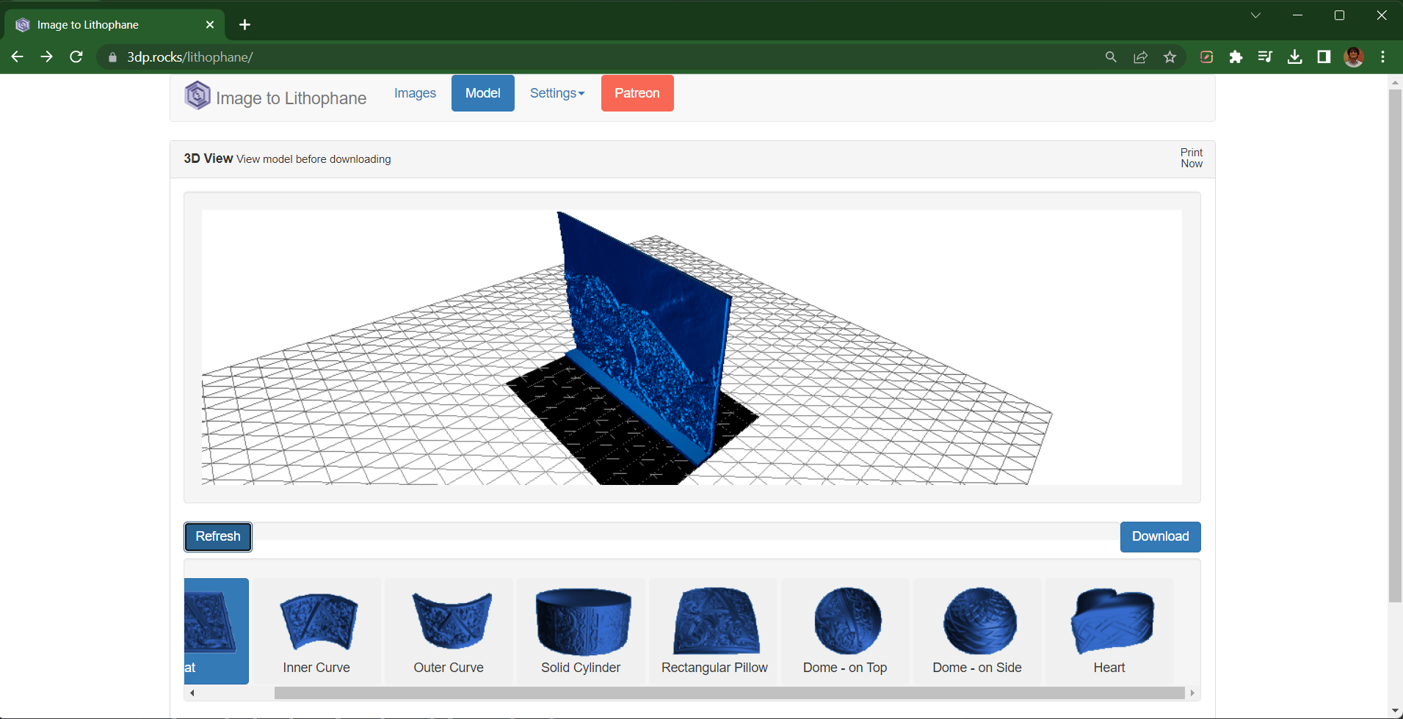This screenshot has width=1403, height=719.
Task: Go back to the previous page
Action: click(18, 56)
